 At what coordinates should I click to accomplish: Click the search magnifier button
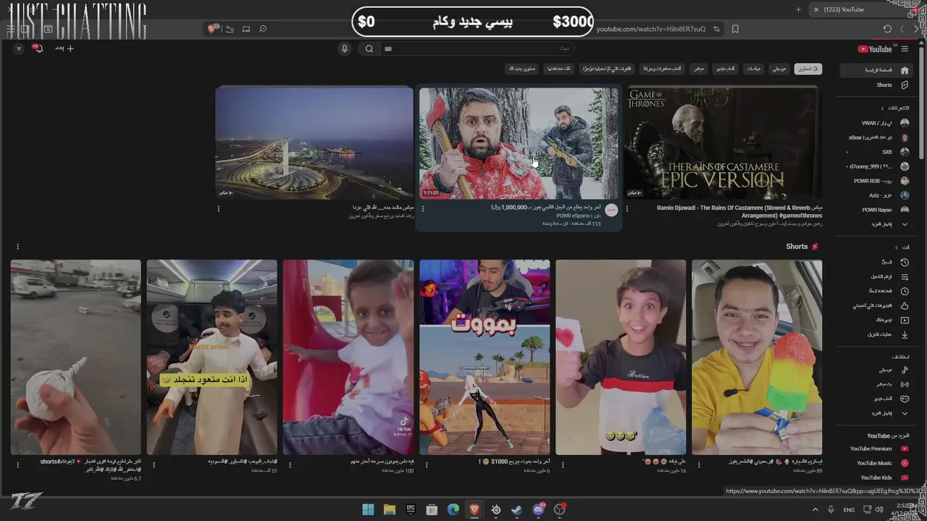pyautogui.click(x=369, y=48)
